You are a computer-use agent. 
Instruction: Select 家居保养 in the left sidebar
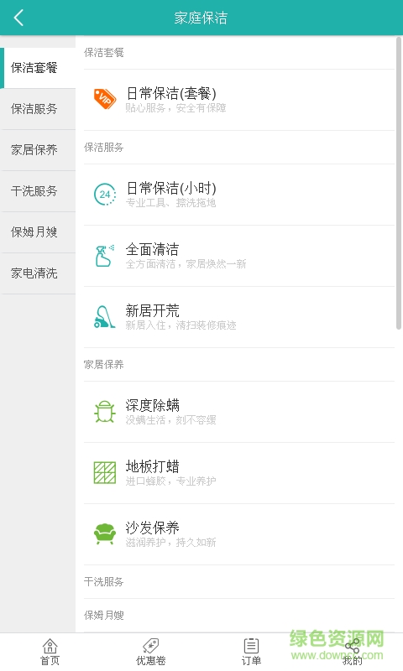coord(38,150)
